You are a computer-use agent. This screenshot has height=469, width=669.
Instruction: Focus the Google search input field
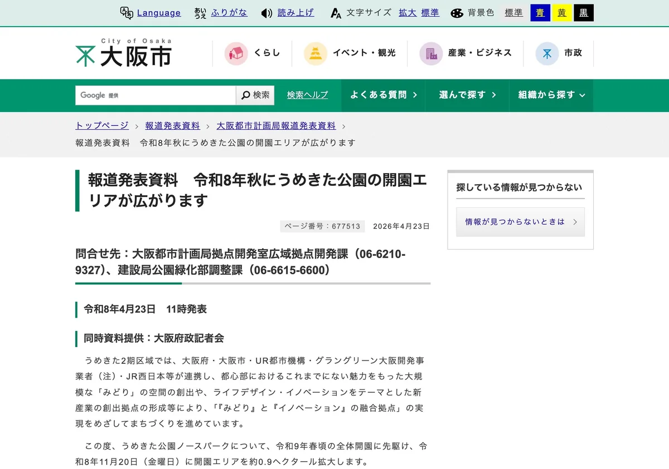[x=156, y=95]
